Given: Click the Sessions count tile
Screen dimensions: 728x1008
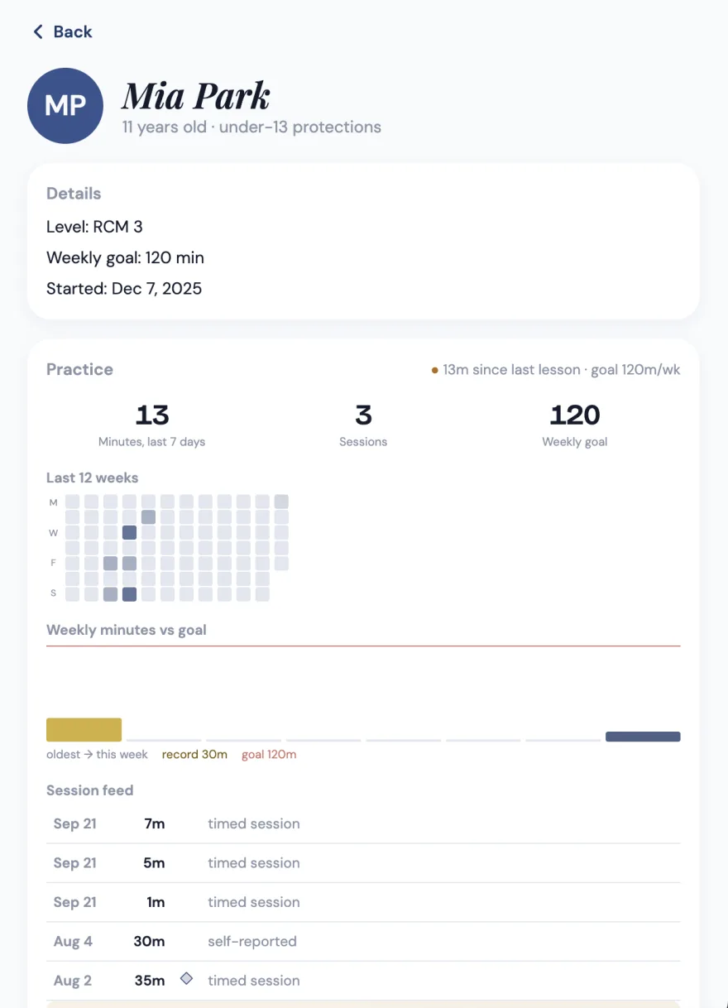Looking at the screenshot, I should tap(363, 425).
